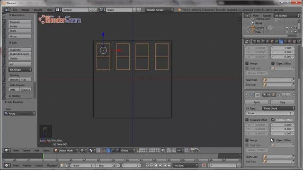Open the Fit Type Fixed Count dropdown
303x170 pixels.
278,108
